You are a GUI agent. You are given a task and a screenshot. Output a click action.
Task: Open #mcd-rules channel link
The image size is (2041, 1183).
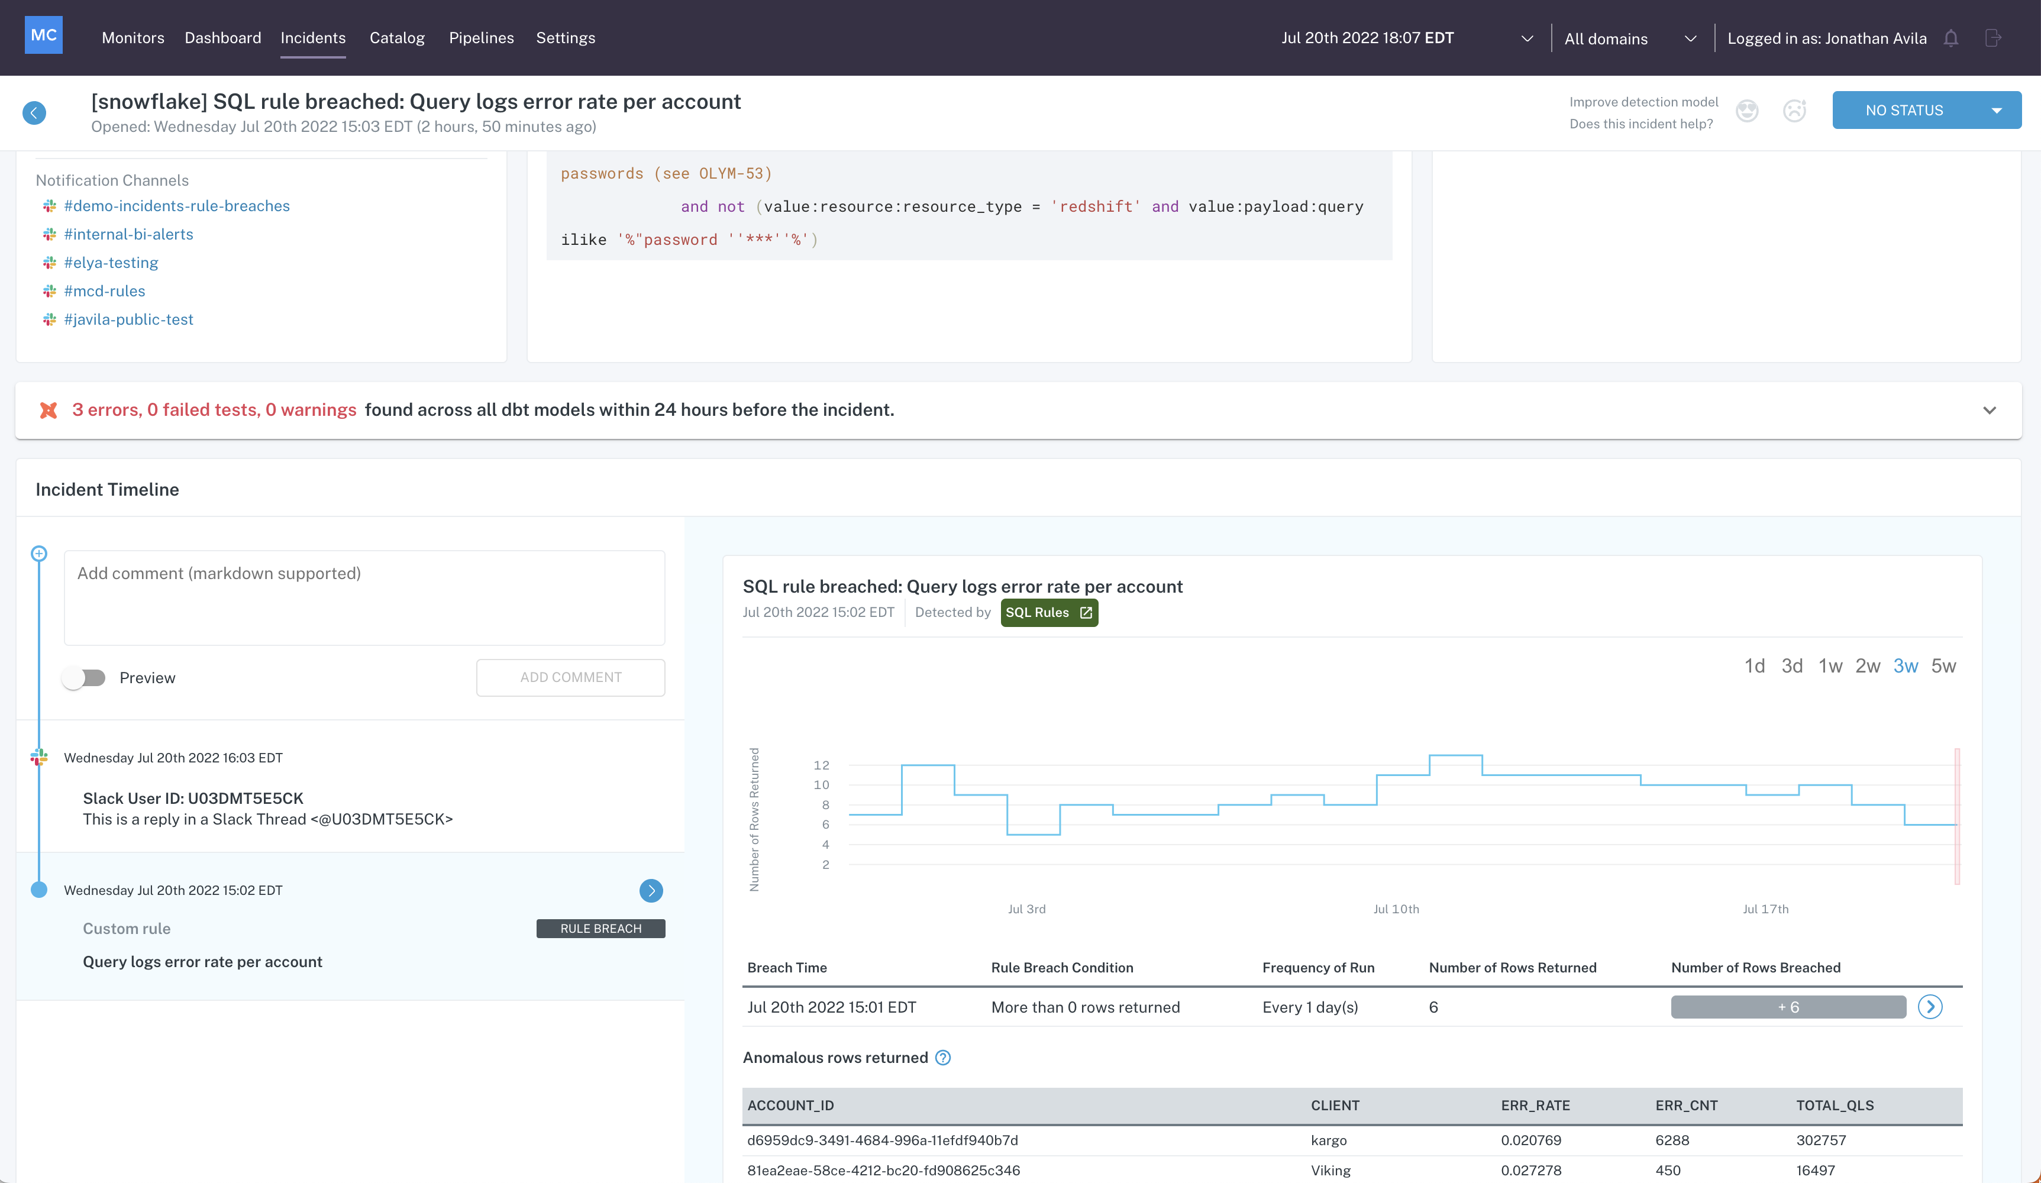(105, 290)
